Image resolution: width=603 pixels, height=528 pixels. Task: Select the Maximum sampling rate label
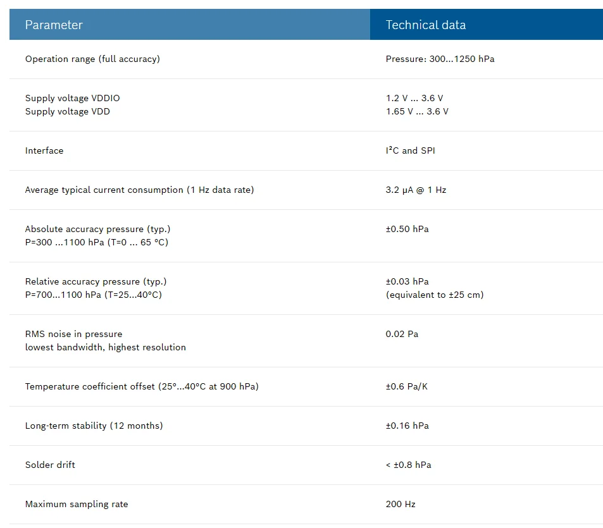pos(76,504)
